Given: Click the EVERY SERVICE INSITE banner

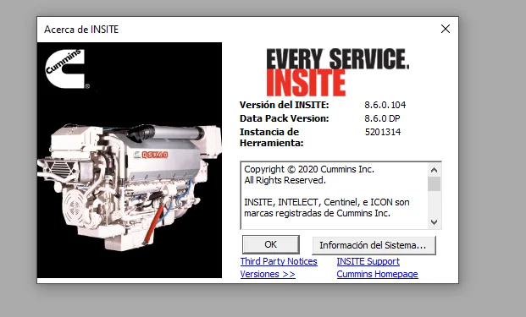Looking at the screenshot, I should (338, 72).
